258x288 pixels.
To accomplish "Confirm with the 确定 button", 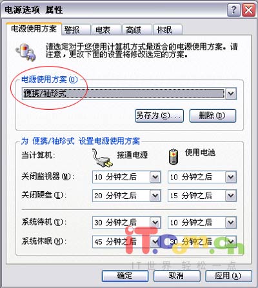I will [x=125, y=276].
